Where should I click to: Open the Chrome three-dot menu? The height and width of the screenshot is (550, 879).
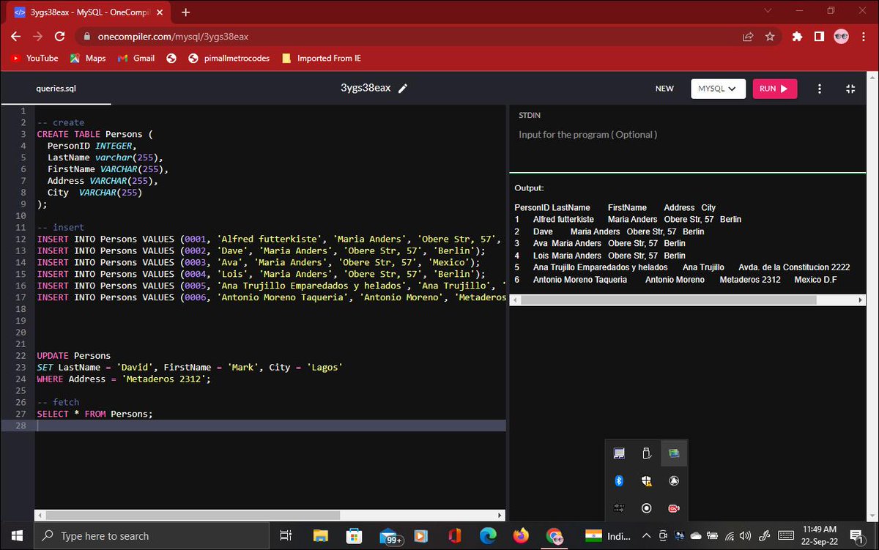click(x=863, y=37)
